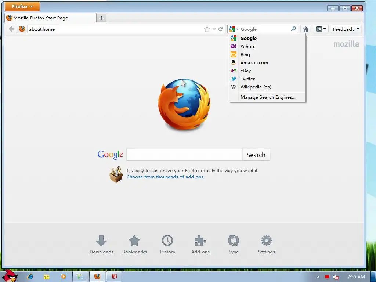Click the Google search box on the start page
Viewport: 376px width, 282px height.
tap(184, 155)
